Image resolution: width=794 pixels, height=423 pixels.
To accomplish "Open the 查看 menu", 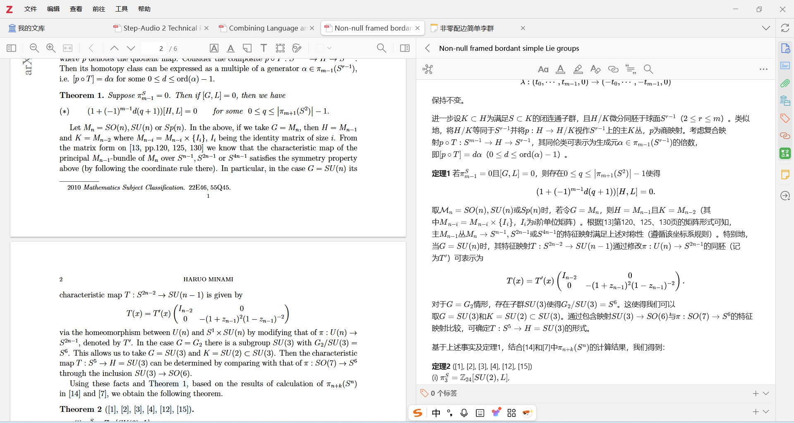I will (76, 9).
